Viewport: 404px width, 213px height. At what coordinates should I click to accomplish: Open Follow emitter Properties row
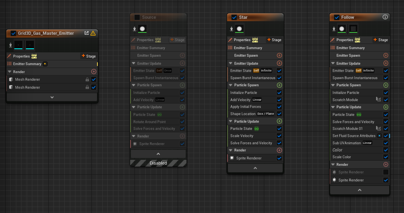click(359, 40)
